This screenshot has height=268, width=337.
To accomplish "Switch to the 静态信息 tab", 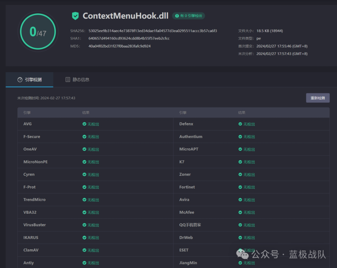I will 77,80.
